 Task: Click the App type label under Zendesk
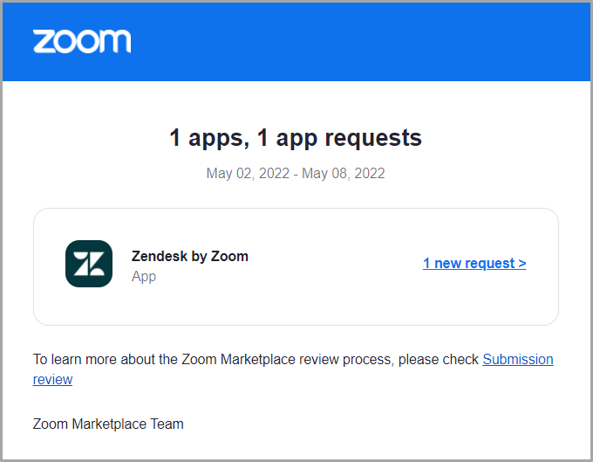[144, 277]
